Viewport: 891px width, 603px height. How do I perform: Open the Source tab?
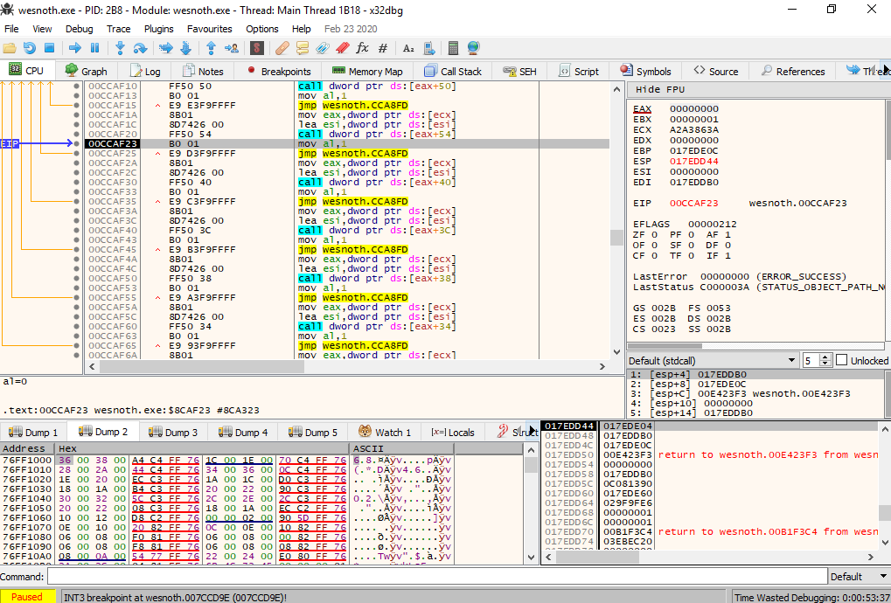tap(716, 71)
